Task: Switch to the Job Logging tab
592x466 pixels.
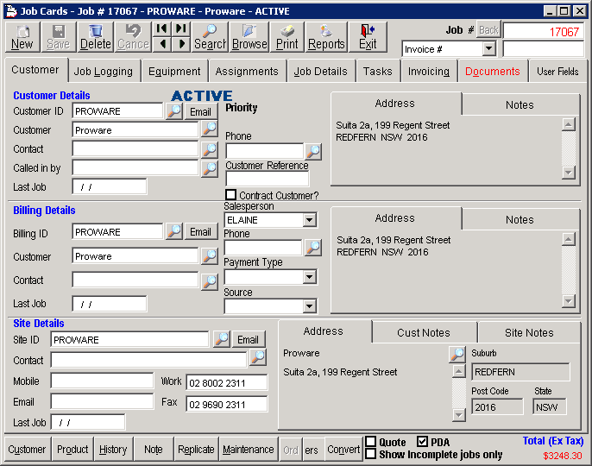Action: 104,72
